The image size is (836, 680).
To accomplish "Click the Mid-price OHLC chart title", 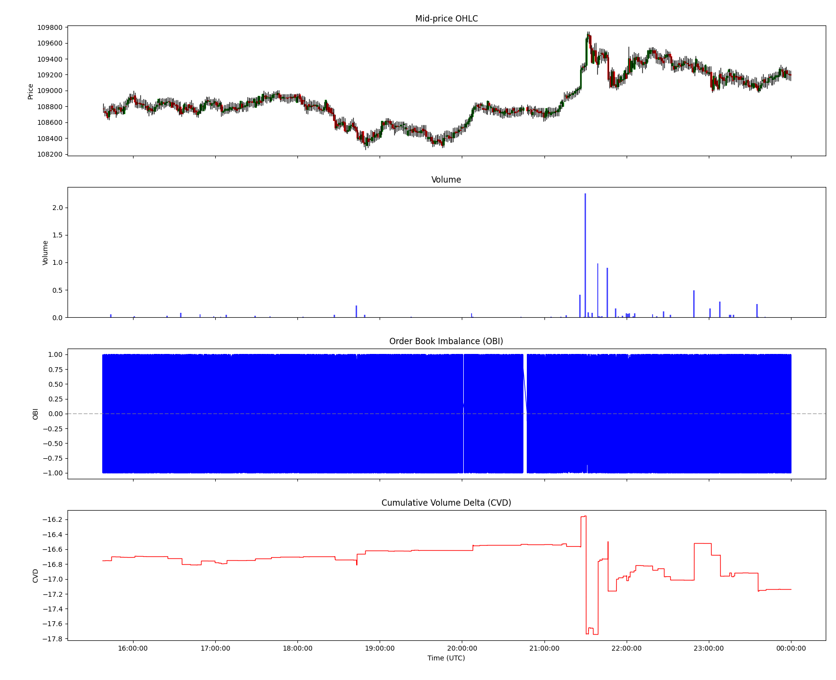I will 446,19.
